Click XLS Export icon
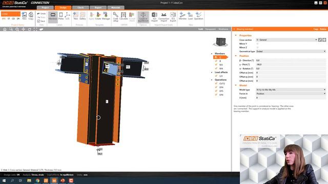Image resolution: width=328 pixels, height=184 pixels. tap(173, 17)
